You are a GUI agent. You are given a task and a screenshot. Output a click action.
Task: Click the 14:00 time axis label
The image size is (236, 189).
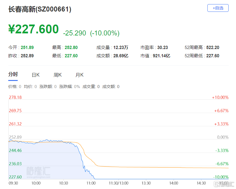[173, 183]
